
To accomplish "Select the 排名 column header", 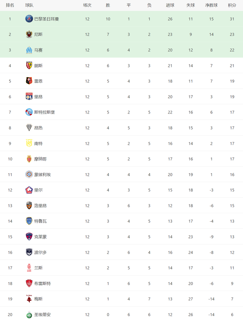I will point(10,5).
